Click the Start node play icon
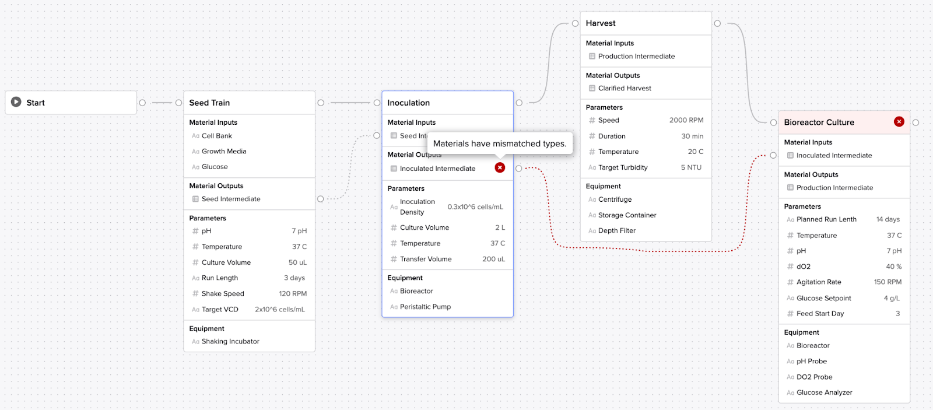This screenshot has height=410, width=933. [16, 102]
